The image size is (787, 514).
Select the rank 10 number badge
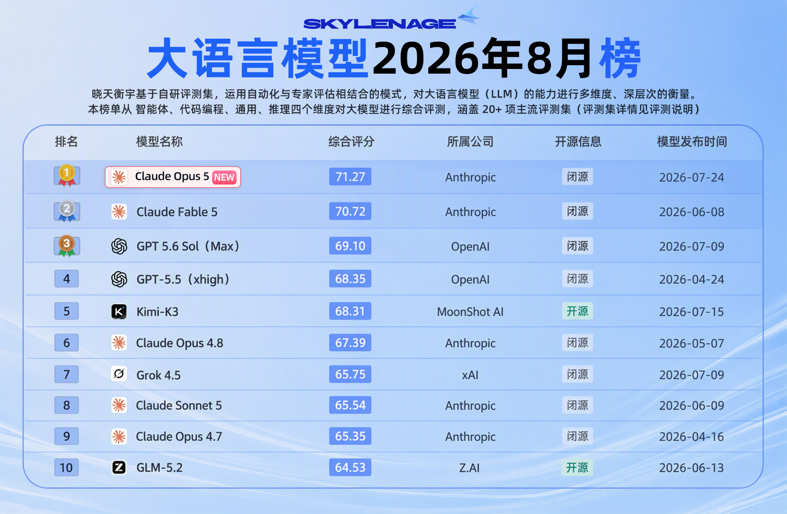[x=67, y=467]
